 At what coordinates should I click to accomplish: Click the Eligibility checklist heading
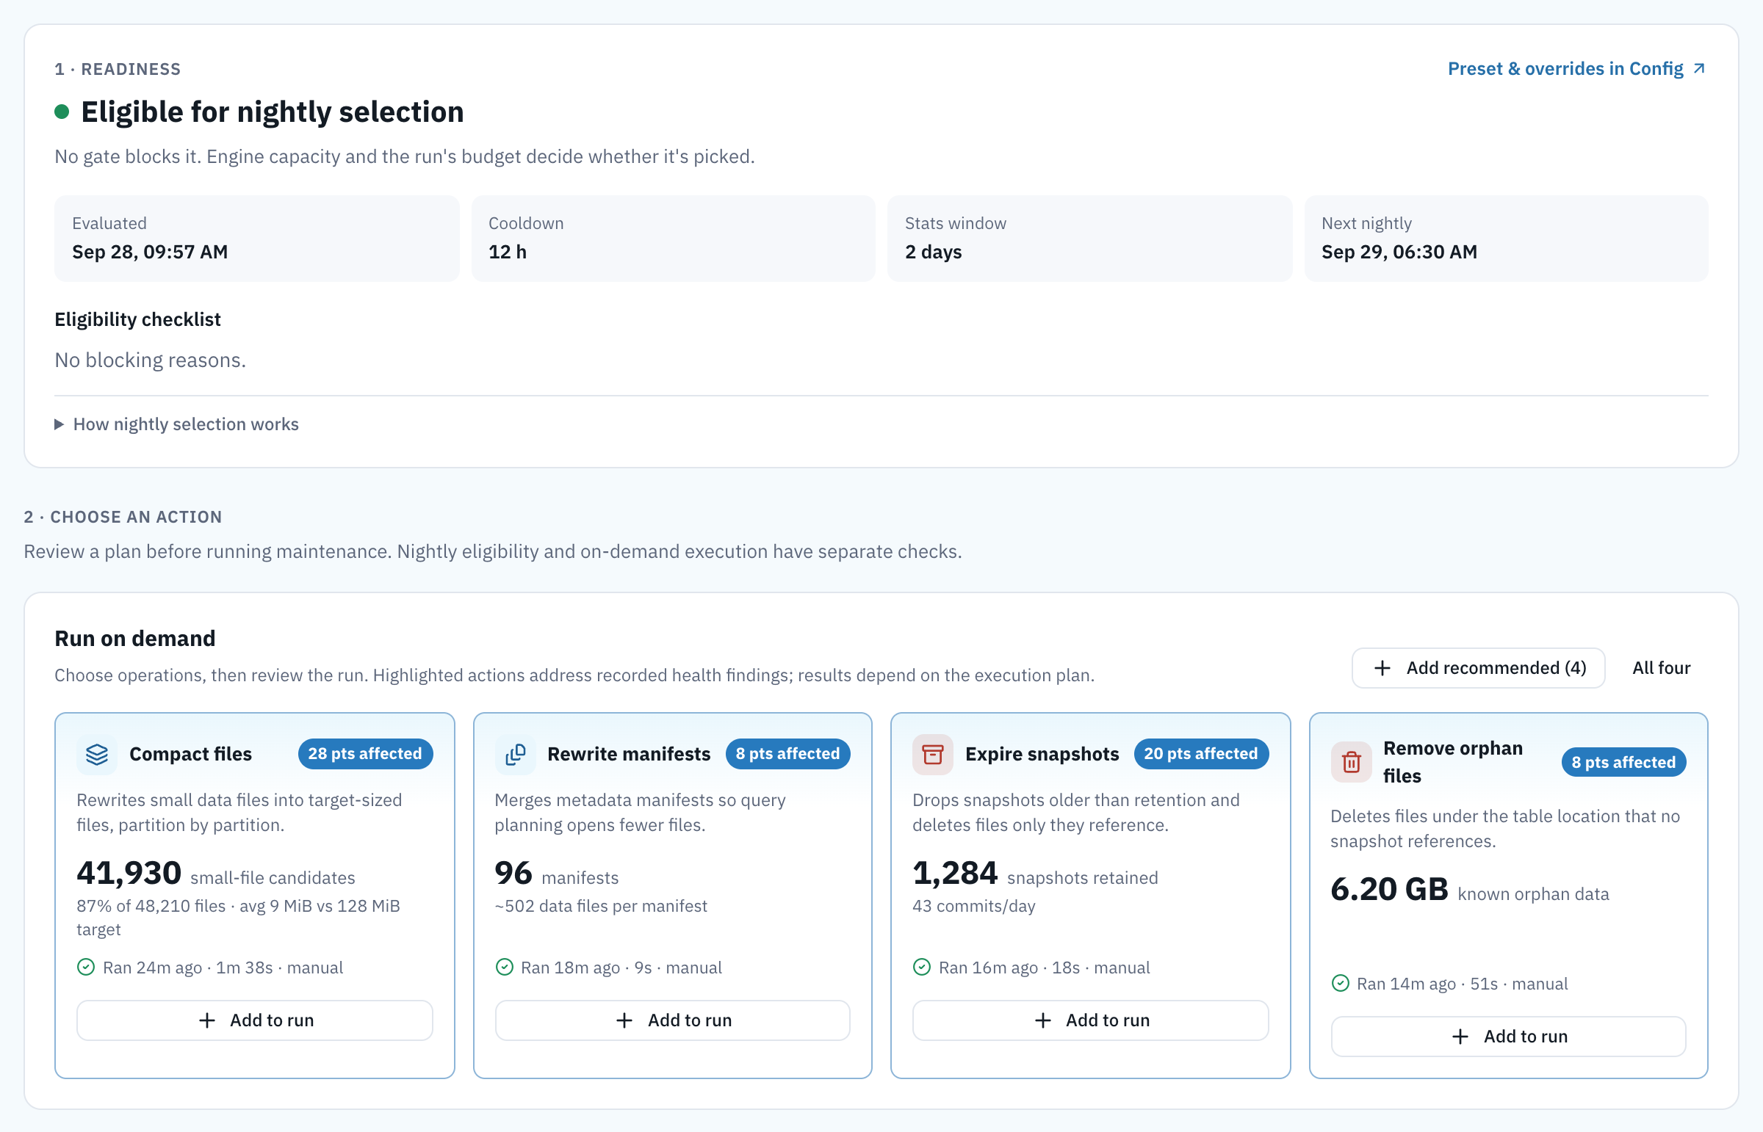[137, 320]
